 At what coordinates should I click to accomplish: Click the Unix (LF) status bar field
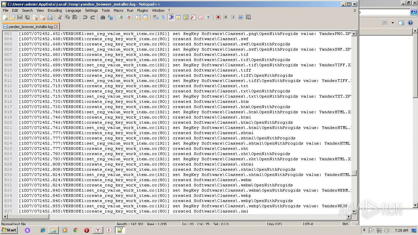(x=284, y=224)
